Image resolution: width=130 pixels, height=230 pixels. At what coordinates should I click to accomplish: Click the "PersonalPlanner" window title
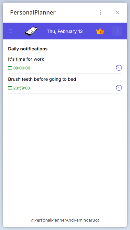pyautogui.click(x=33, y=13)
